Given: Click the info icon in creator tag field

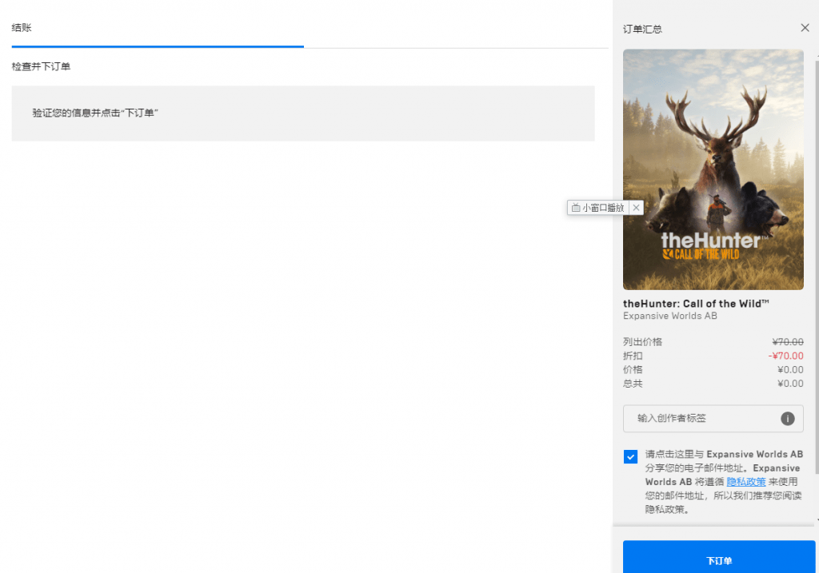Looking at the screenshot, I should [788, 419].
